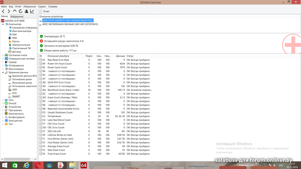Image resolution: width=301 pixels, height=169 pixels.
Task: Click the Отчёт report toolbar button
Action: (44, 11)
